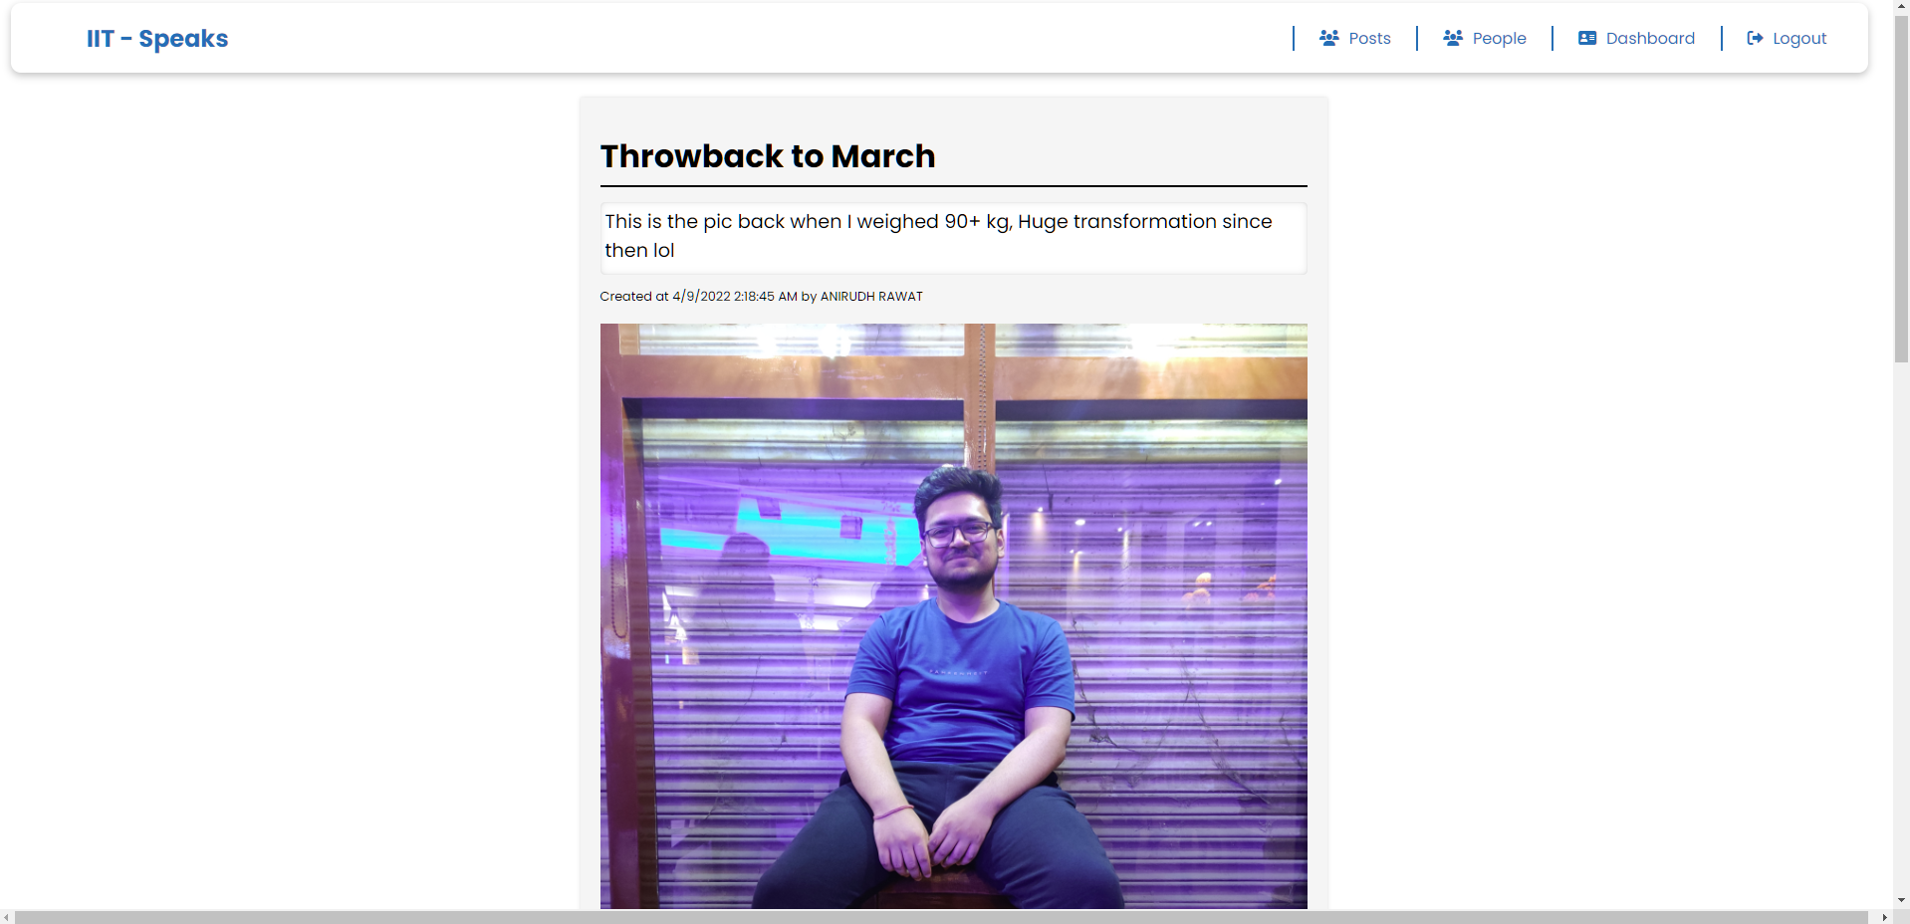Click the People icon left of its label
This screenshot has width=1910, height=924.
coord(1452,38)
